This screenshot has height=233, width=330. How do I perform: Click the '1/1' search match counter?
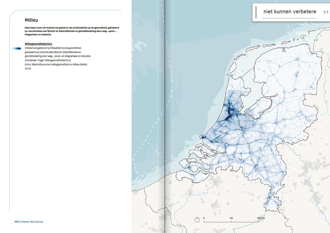pyautogui.click(x=326, y=12)
